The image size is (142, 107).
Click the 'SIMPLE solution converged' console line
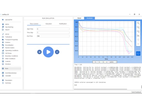coord(90,82)
